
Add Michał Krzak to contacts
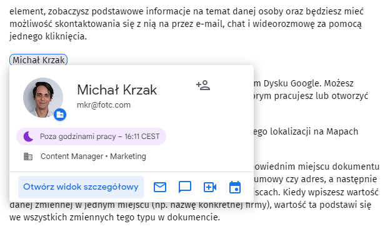click(x=203, y=85)
